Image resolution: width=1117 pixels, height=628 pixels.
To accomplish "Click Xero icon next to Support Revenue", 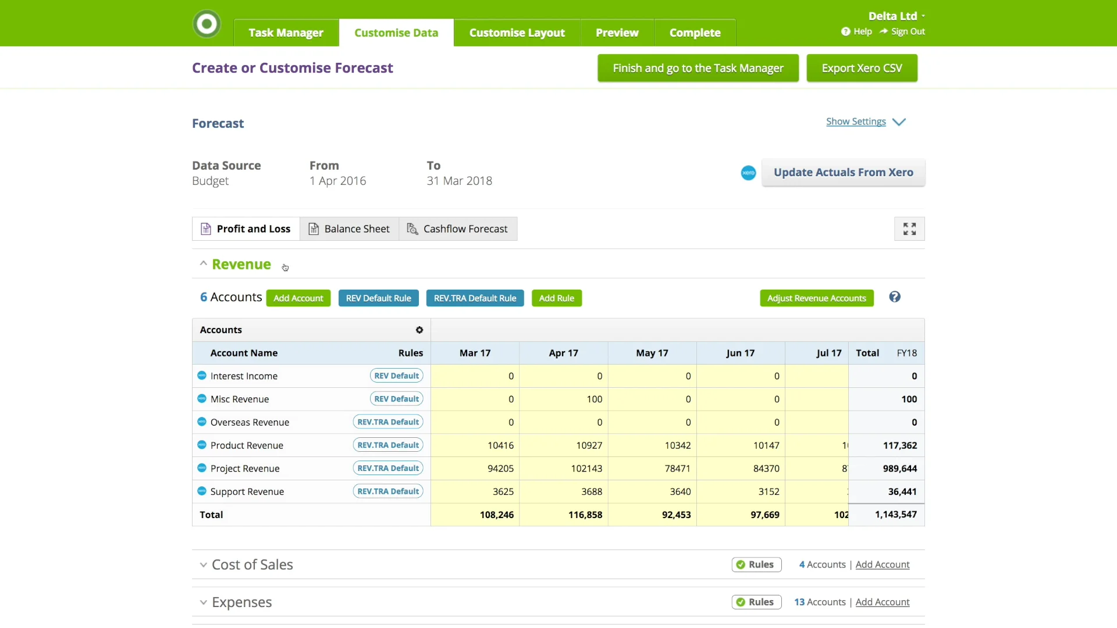I will 202,491.
